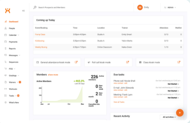190x123 pixels.
Task: Expand the Waivers chevron
Action: [x=18, y=82]
